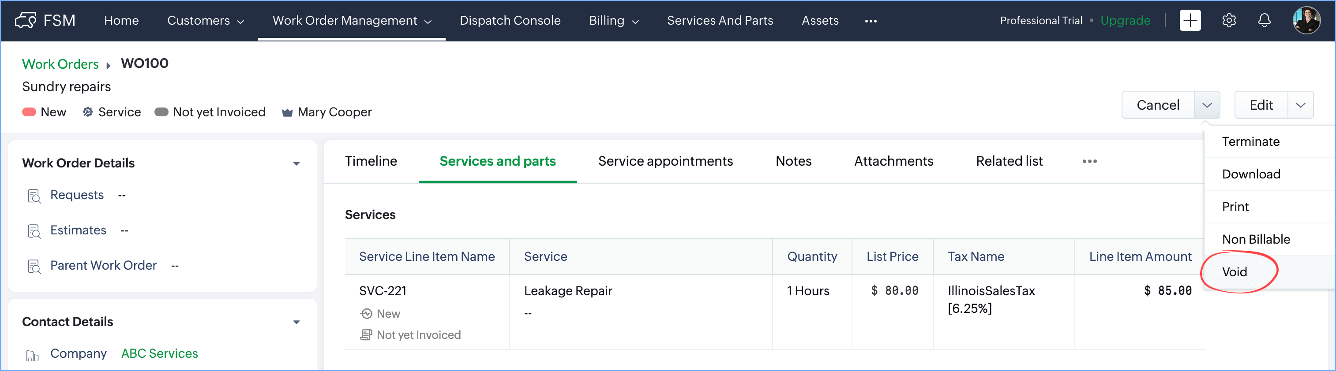The height and width of the screenshot is (371, 1336).
Task: Select Void from the dropdown menu
Action: pos(1235,272)
